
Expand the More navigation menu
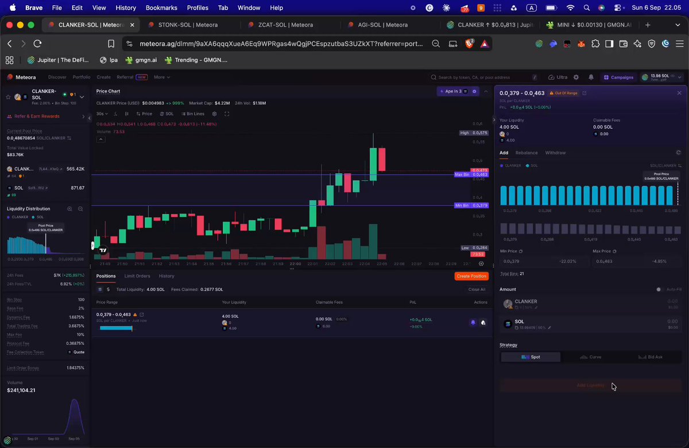tap(162, 77)
